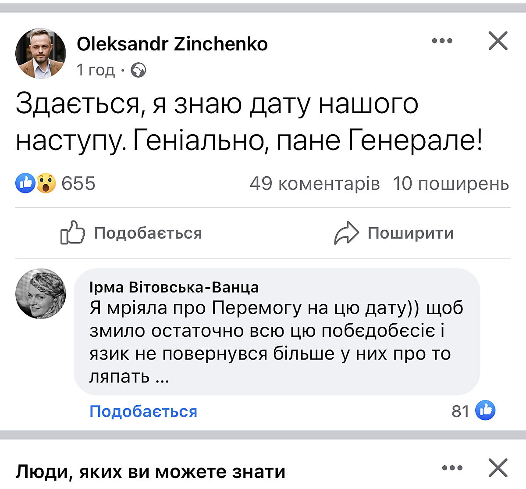Screen dimensions: 526x489
Task: Open options for "Люди, яких ви можете знати"
Action: coord(452,468)
